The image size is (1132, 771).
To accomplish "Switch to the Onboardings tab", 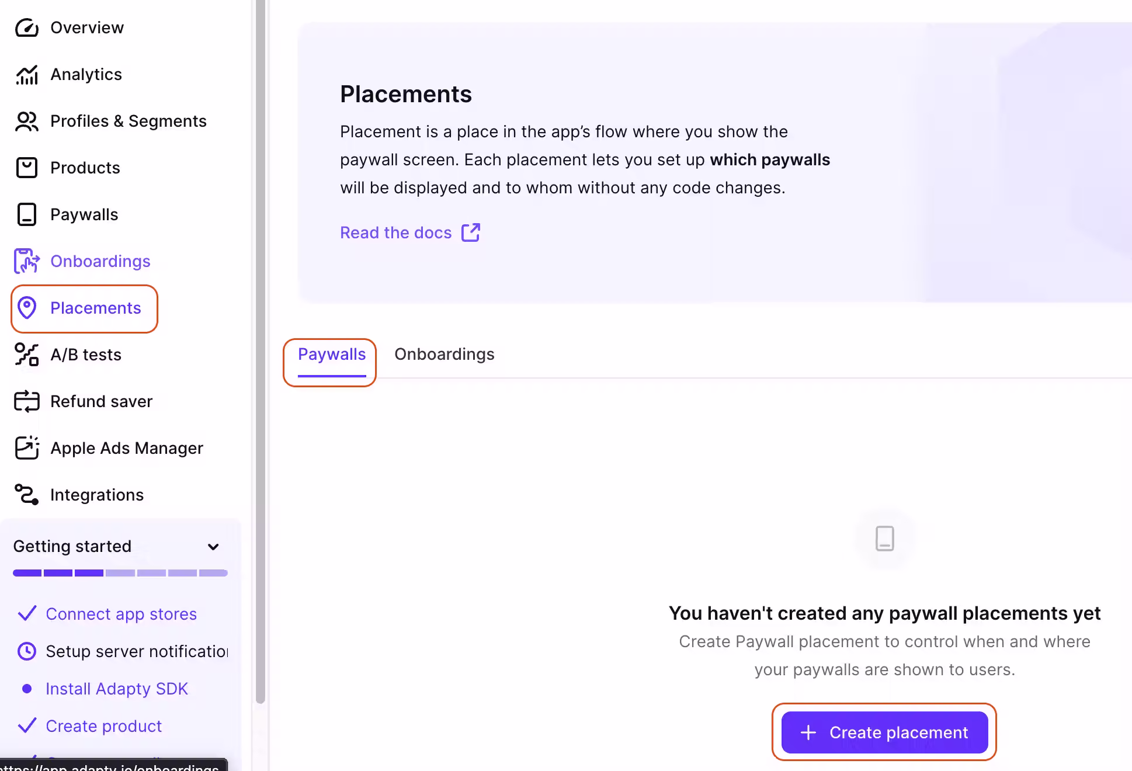I will click(444, 354).
